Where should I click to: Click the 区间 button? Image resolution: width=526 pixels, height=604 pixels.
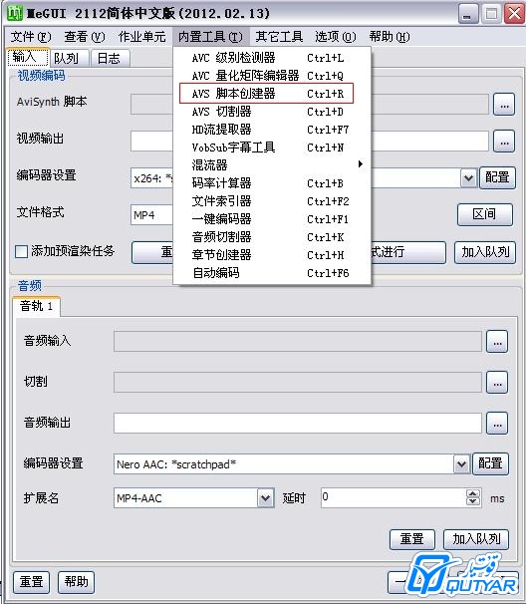(485, 214)
